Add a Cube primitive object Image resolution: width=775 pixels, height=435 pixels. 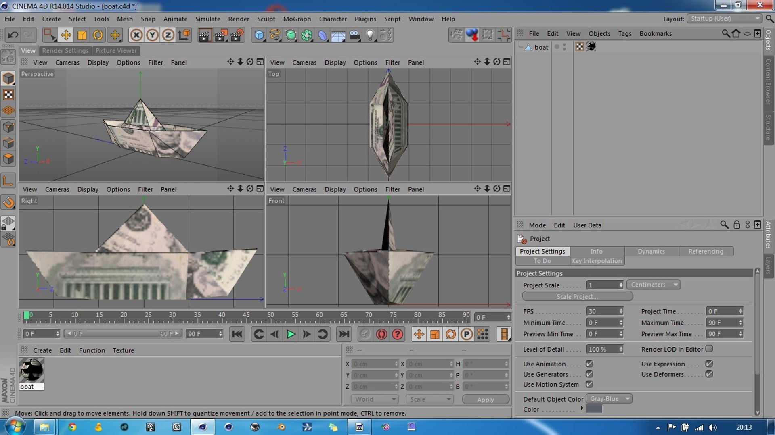pyautogui.click(x=259, y=35)
